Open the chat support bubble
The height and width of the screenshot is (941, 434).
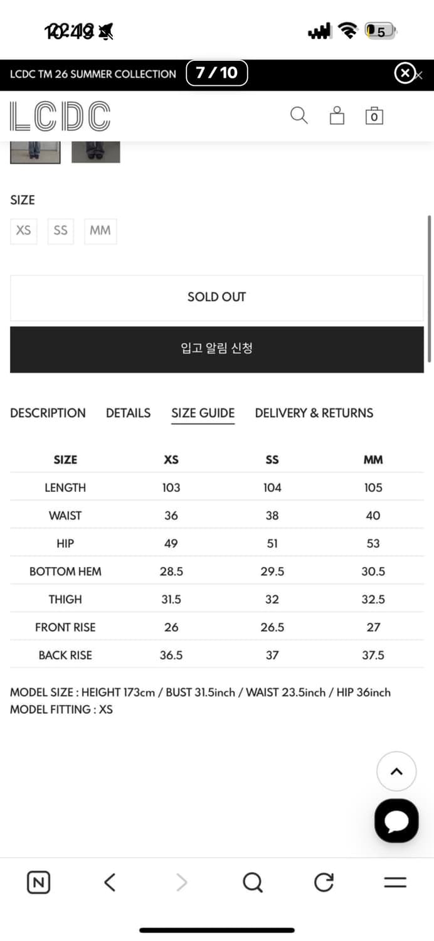pos(396,821)
